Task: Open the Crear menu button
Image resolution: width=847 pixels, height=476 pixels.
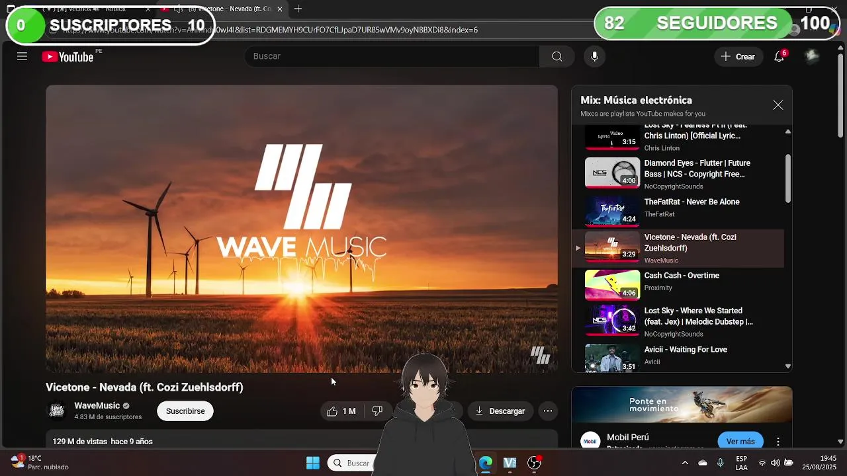Action: (738, 56)
